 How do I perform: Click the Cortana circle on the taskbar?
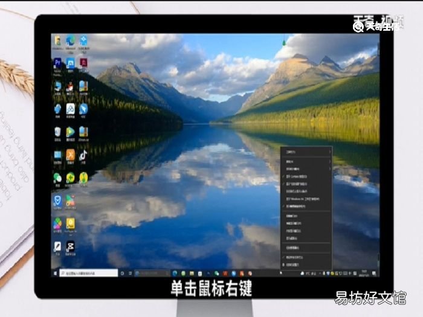coord(122,274)
